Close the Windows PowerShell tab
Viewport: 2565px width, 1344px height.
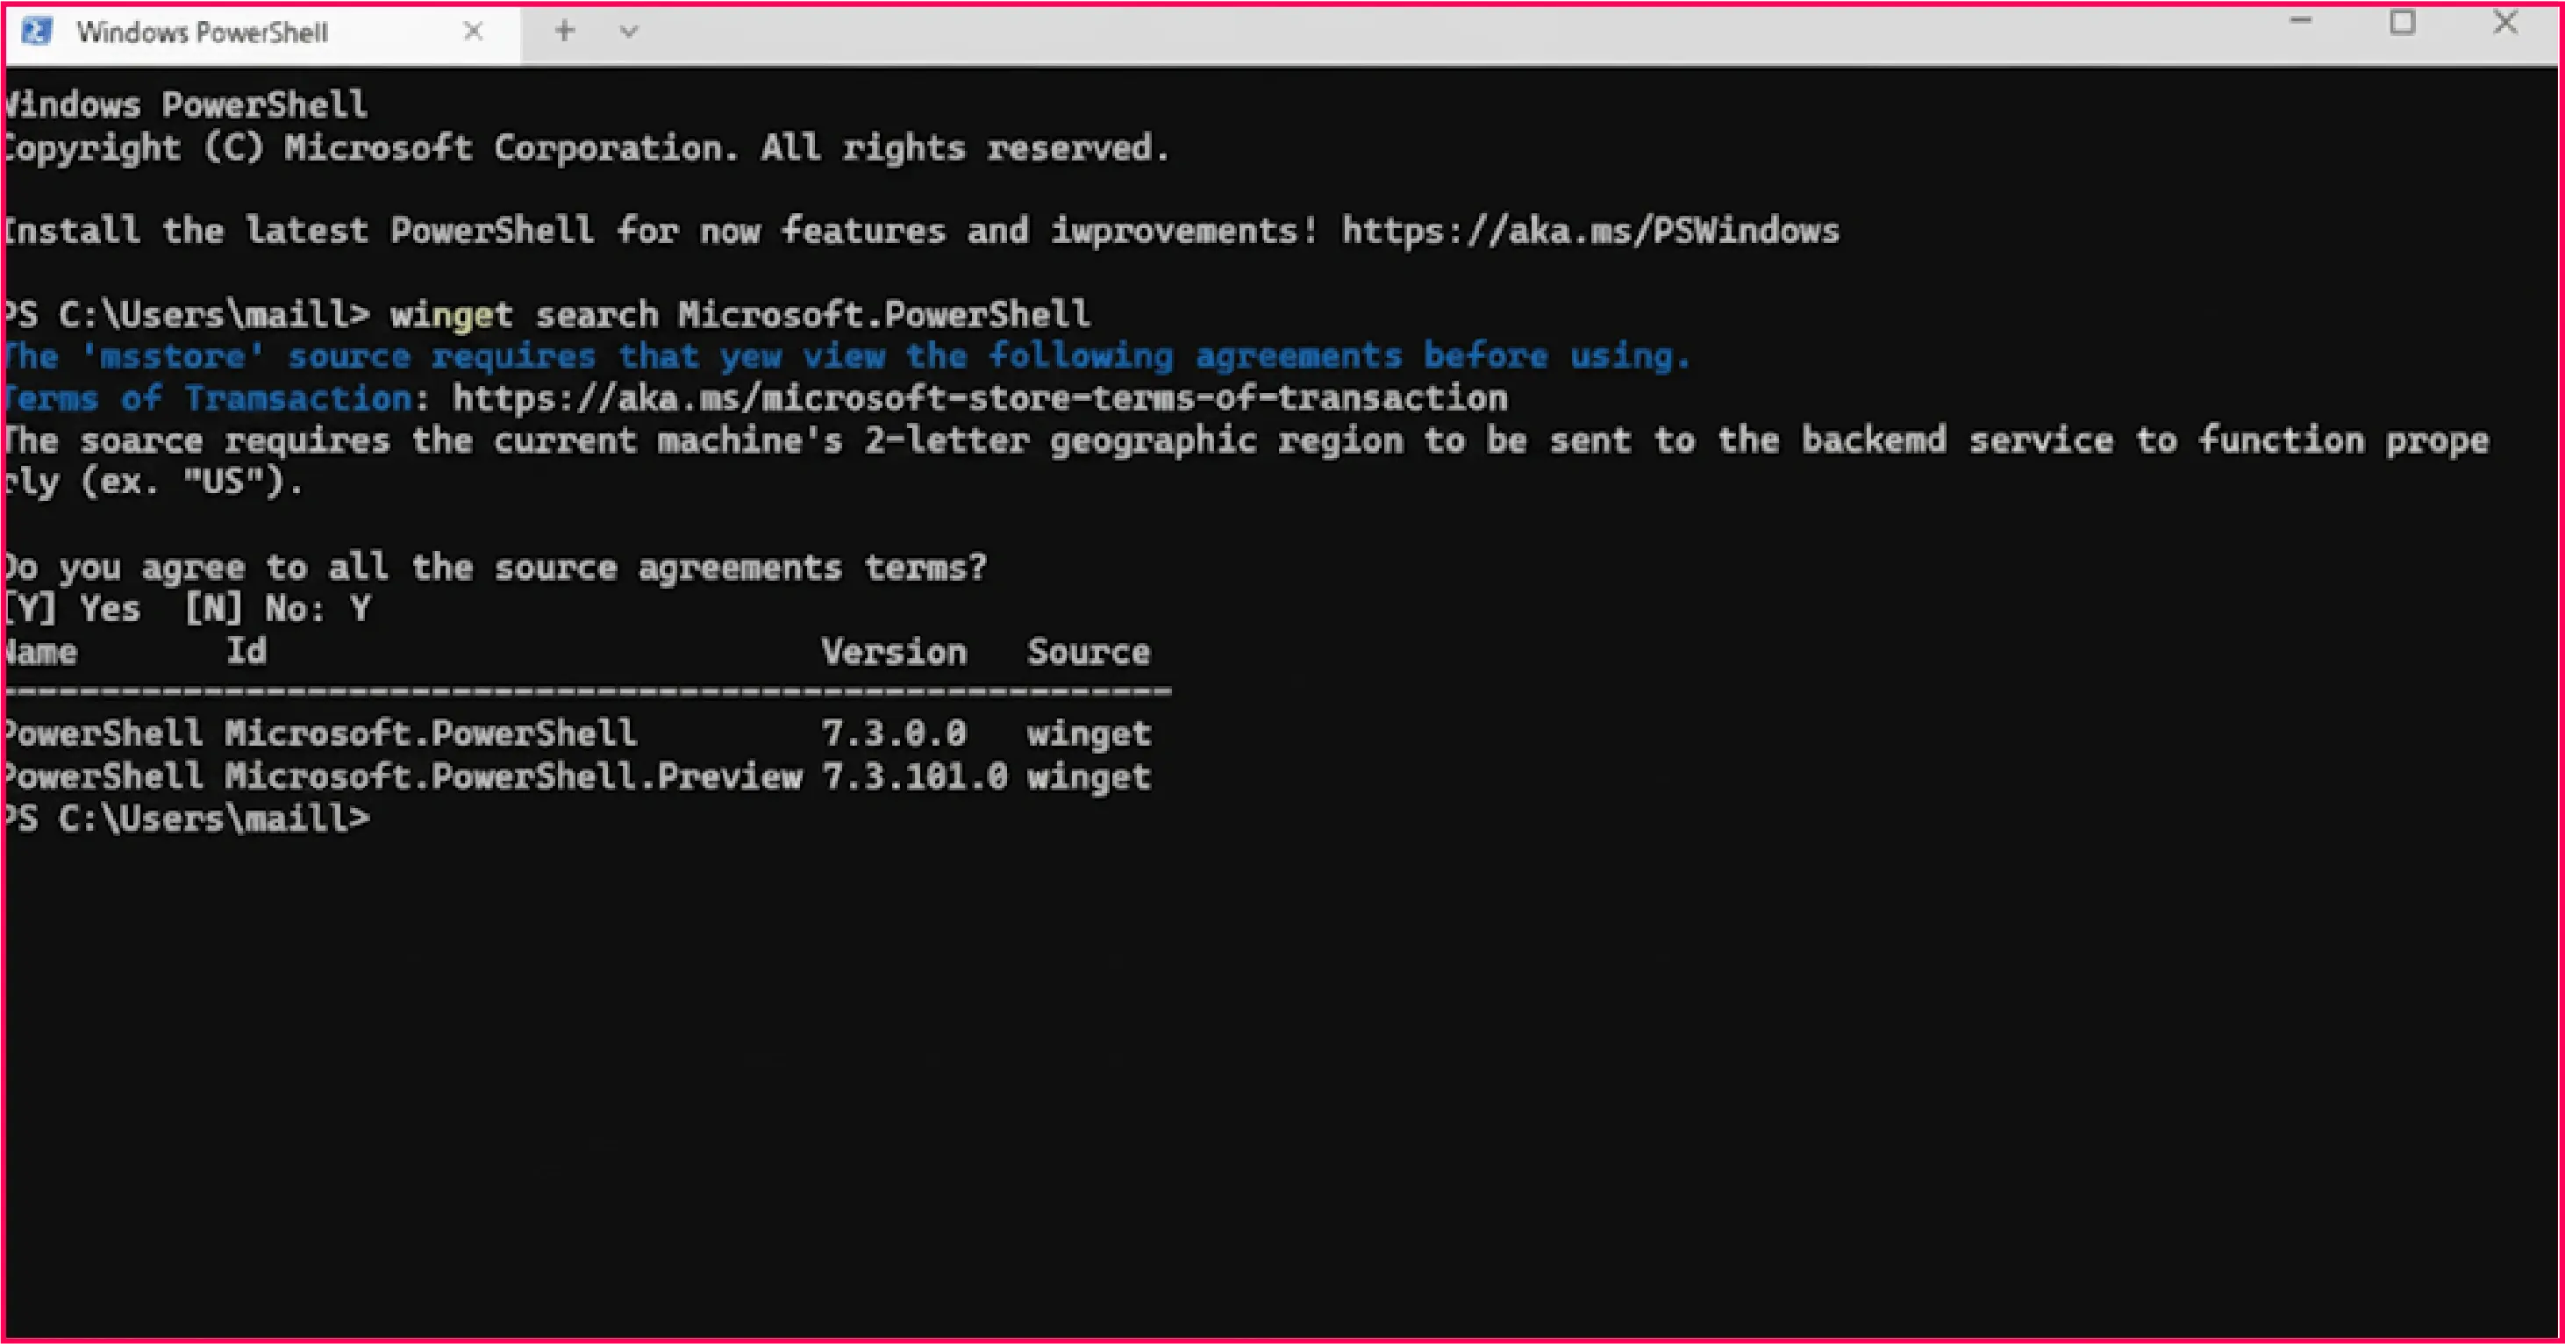(474, 32)
